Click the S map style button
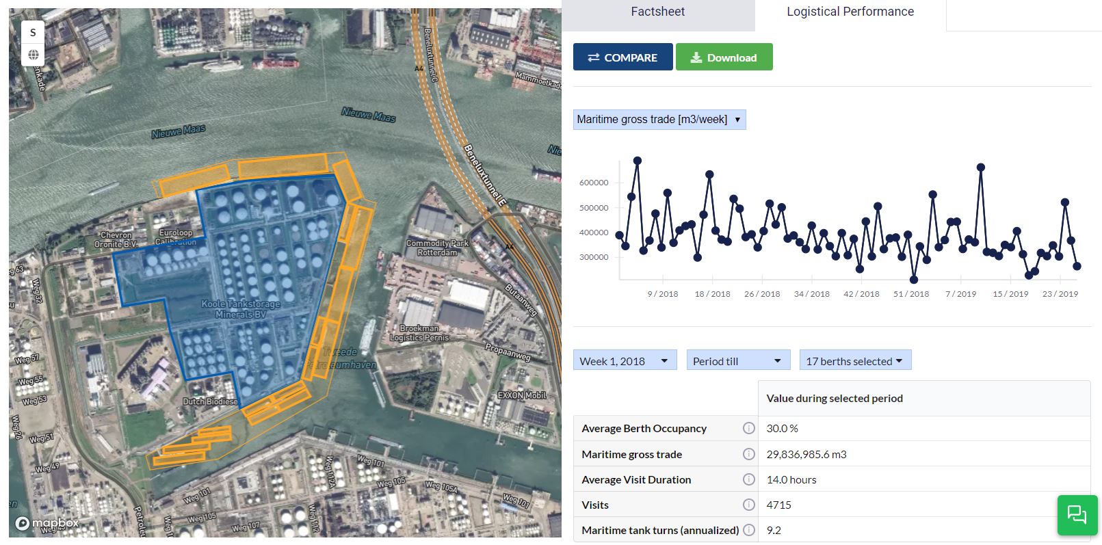Viewport: 1102px width, 545px height. click(33, 32)
